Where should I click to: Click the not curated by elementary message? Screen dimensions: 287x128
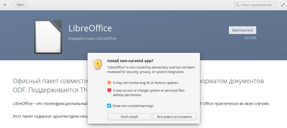coord(151,70)
